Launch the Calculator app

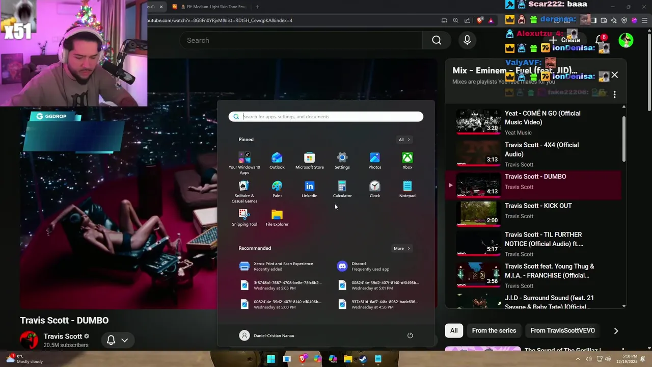[x=342, y=189]
